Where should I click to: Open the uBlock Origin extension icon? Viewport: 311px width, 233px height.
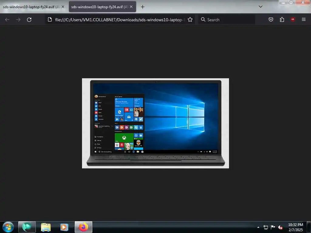293,19
